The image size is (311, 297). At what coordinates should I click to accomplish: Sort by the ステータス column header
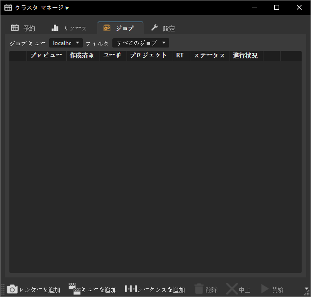tap(210, 56)
